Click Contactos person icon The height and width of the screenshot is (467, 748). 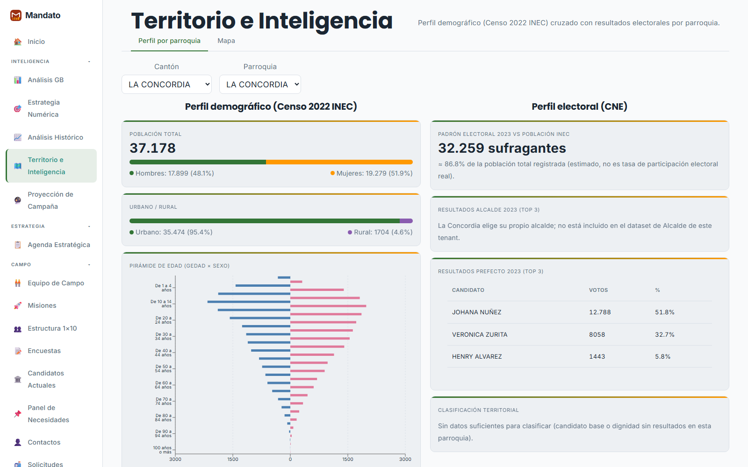click(18, 442)
